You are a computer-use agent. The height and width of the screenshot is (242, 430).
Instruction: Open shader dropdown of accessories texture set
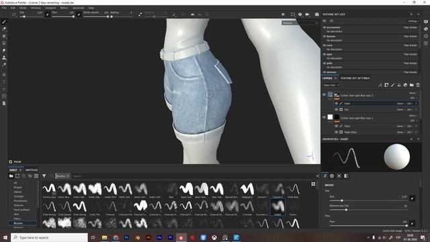point(411,28)
